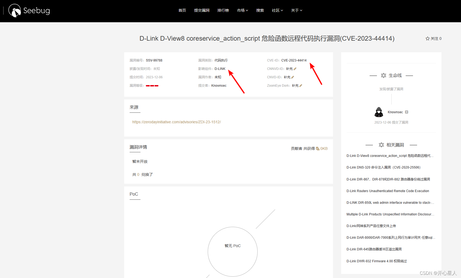Open D-Link Routers Unauthenticated Remote Code Execution
The height and width of the screenshot is (278, 461).
(388, 191)
